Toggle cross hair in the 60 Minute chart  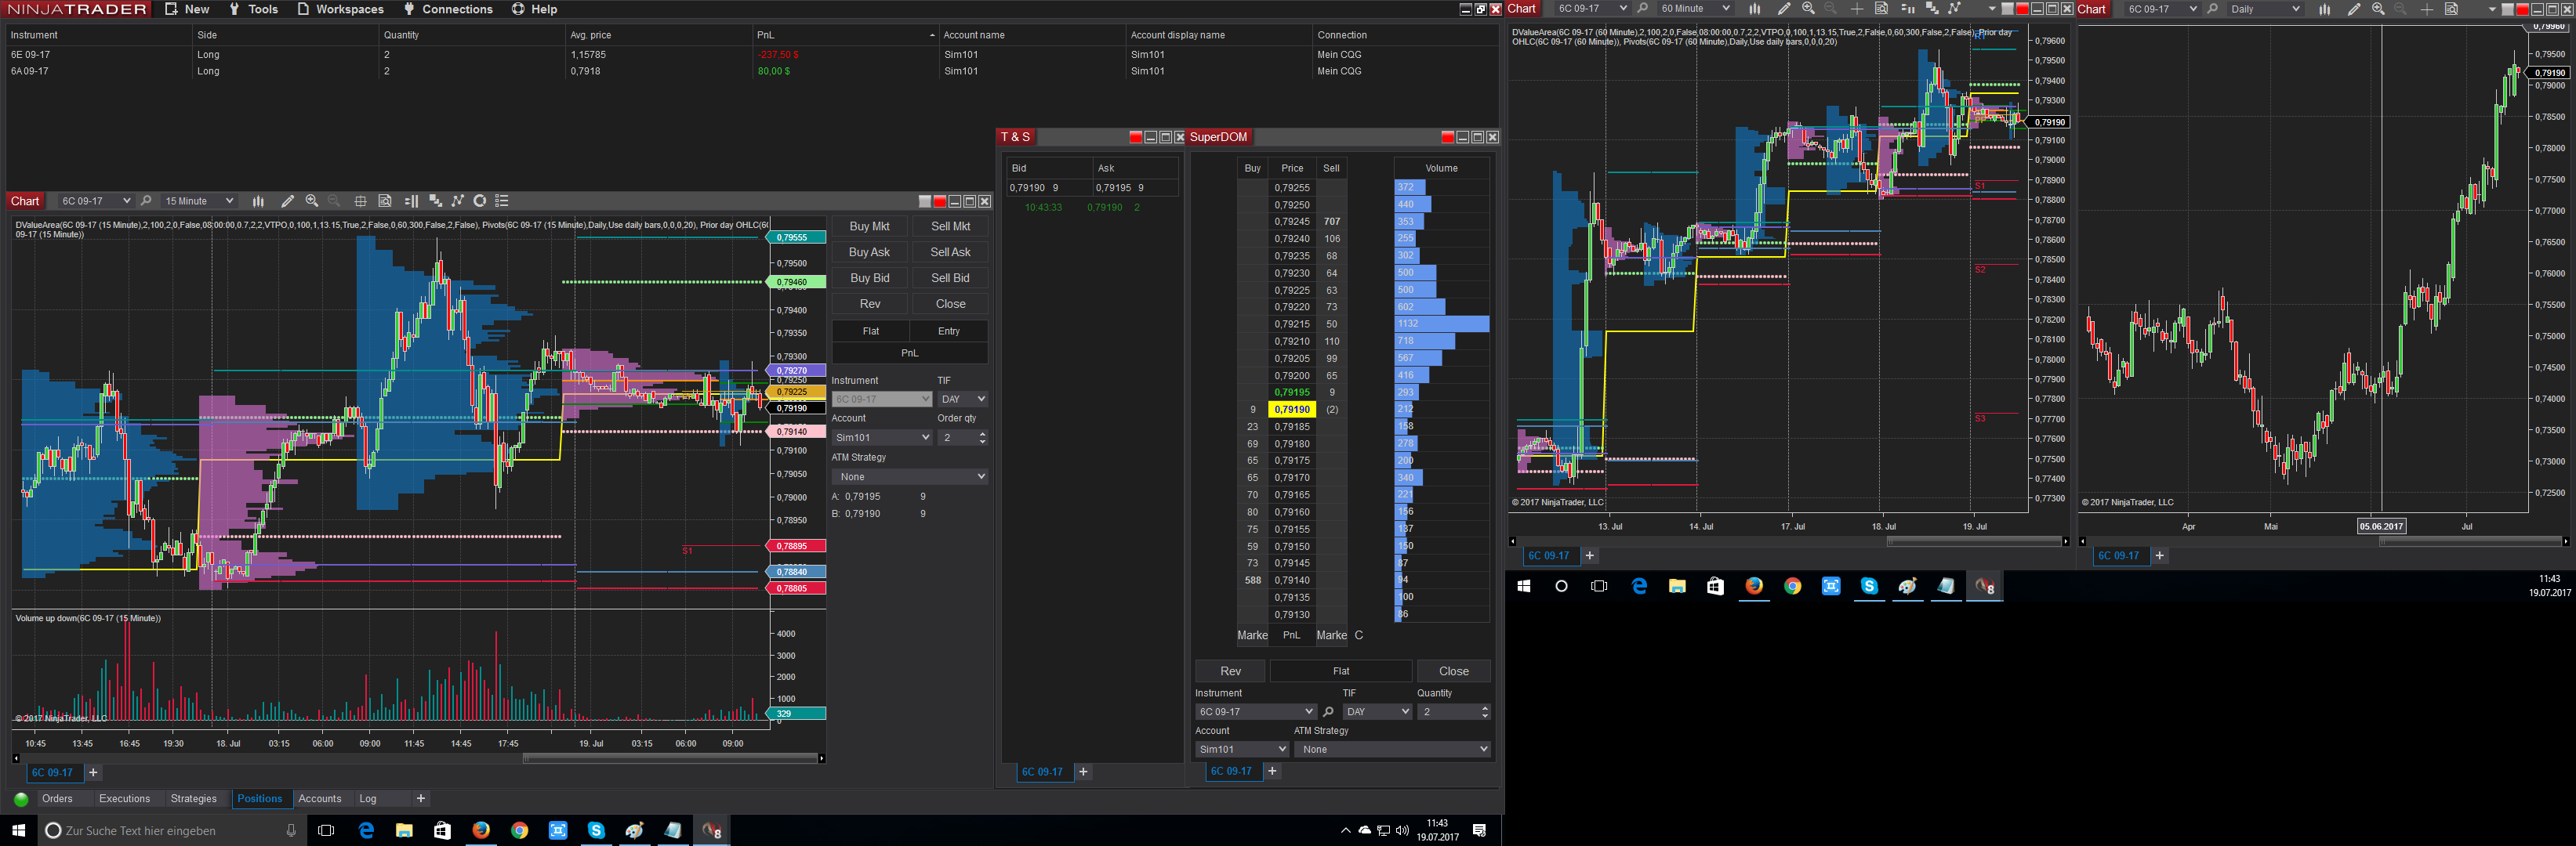(x=1857, y=9)
